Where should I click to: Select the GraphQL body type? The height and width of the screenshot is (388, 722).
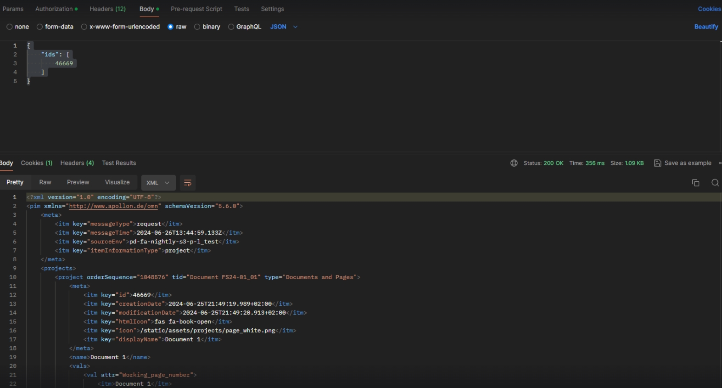[x=231, y=27]
